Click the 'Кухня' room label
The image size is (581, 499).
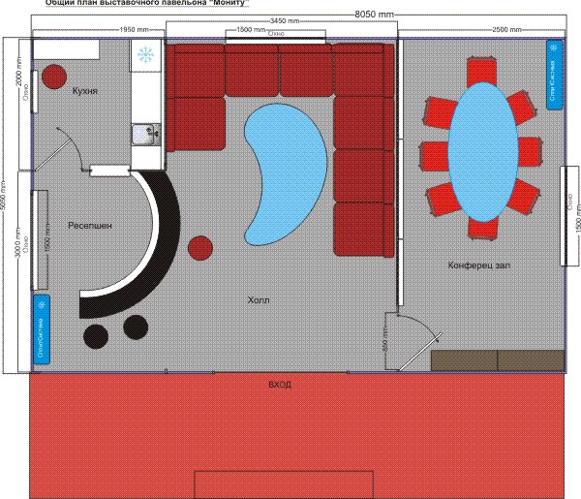[x=85, y=91]
